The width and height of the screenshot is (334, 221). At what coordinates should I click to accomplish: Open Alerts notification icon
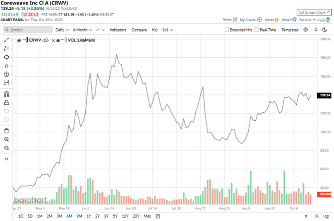pos(276,20)
